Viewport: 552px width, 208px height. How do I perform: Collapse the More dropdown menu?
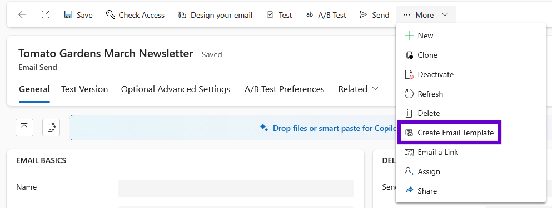pos(426,15)
